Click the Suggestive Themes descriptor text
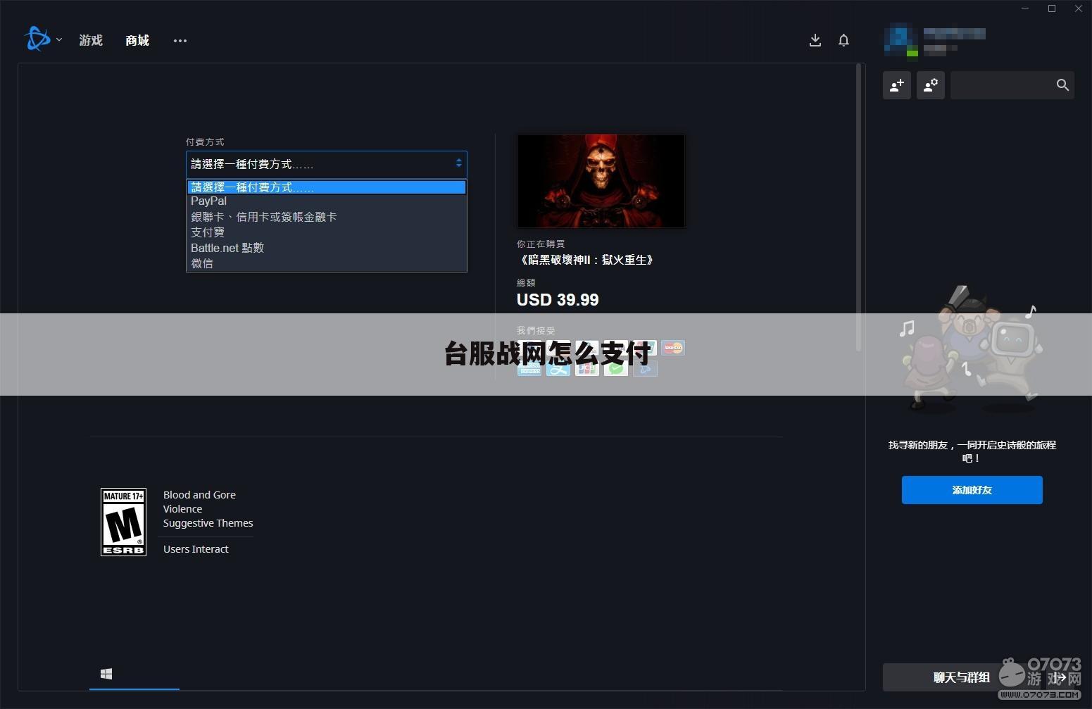This screenshot has width=1092, height=709. pyautogui.click(x=208, y=523)
